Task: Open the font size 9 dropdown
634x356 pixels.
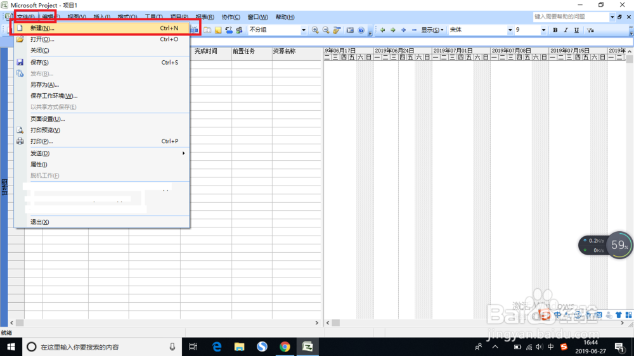Action: click(x=543, y=30)
